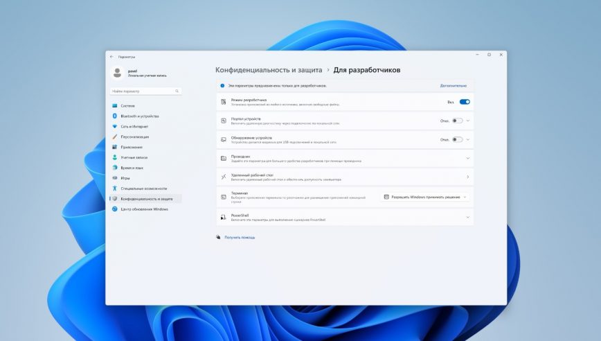This screenshot has height=341, width=601.
Task: Minimize the Параметры window
Action: click(x=477, y=55)
